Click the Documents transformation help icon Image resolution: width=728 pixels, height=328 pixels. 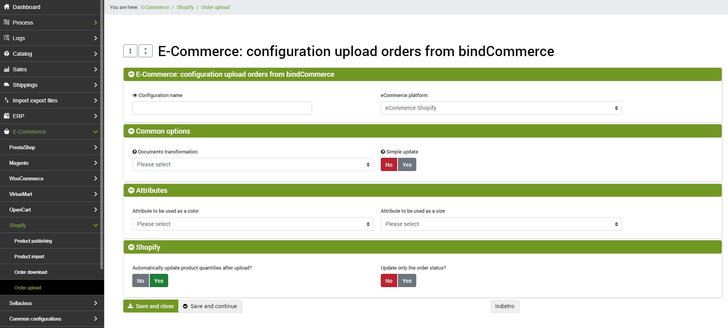(135, 152)
